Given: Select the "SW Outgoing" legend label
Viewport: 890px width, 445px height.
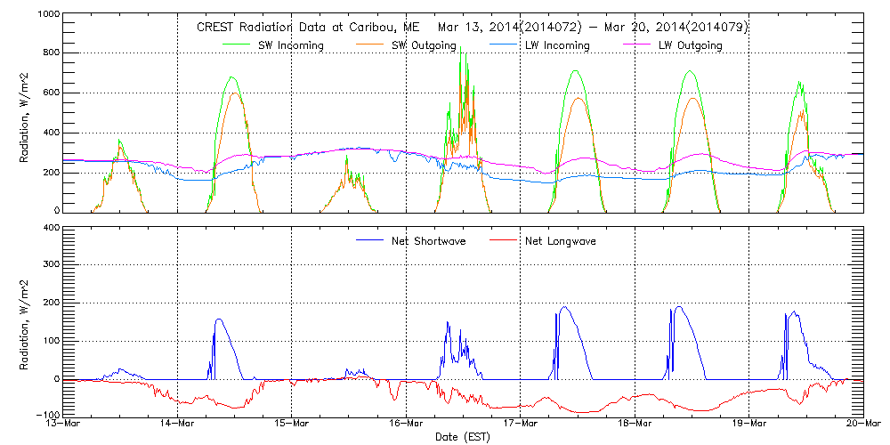Looking at the screenshot, I should coord(425,46).
